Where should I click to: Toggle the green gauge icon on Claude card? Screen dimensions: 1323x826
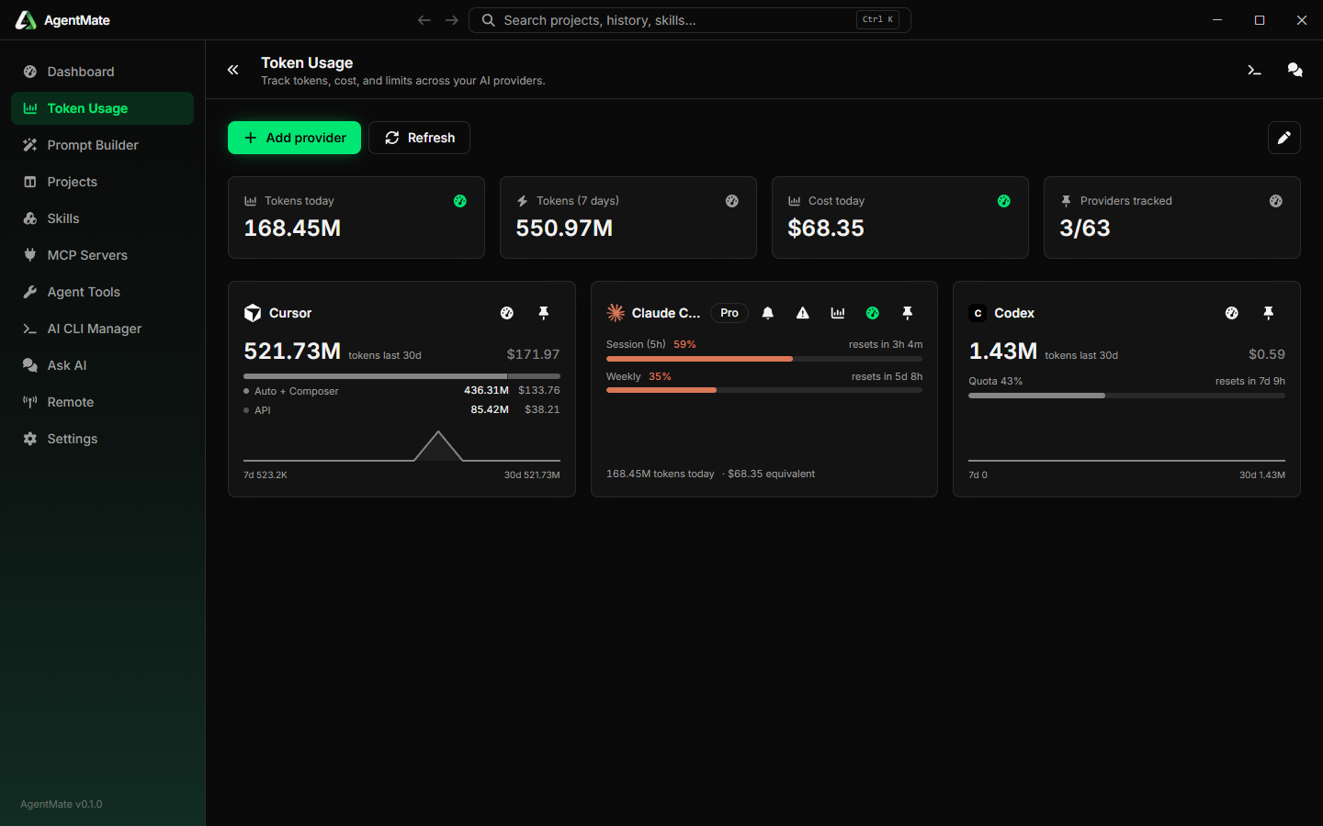[873, 313]
